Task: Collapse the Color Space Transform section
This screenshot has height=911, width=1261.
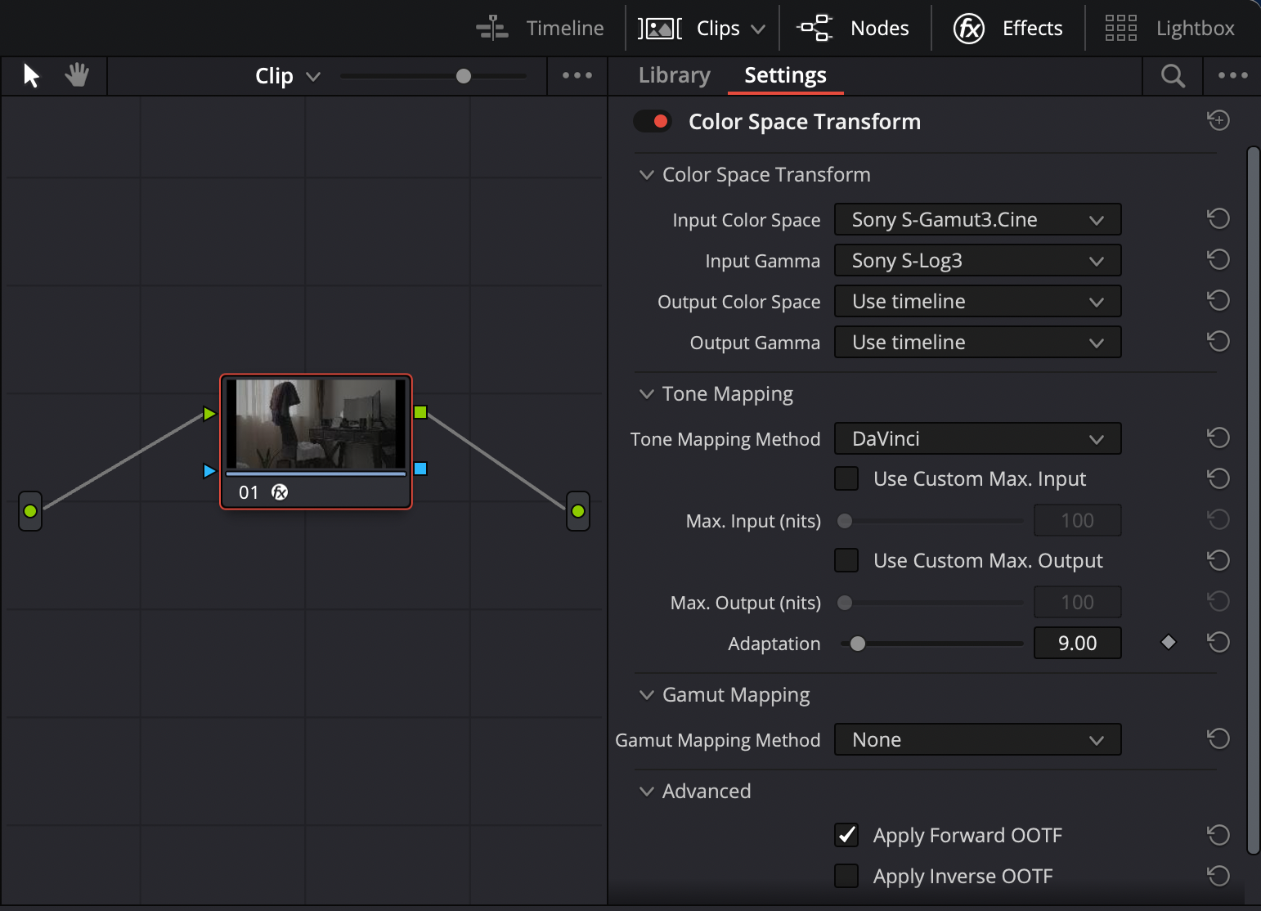Action: pos(646,175)
